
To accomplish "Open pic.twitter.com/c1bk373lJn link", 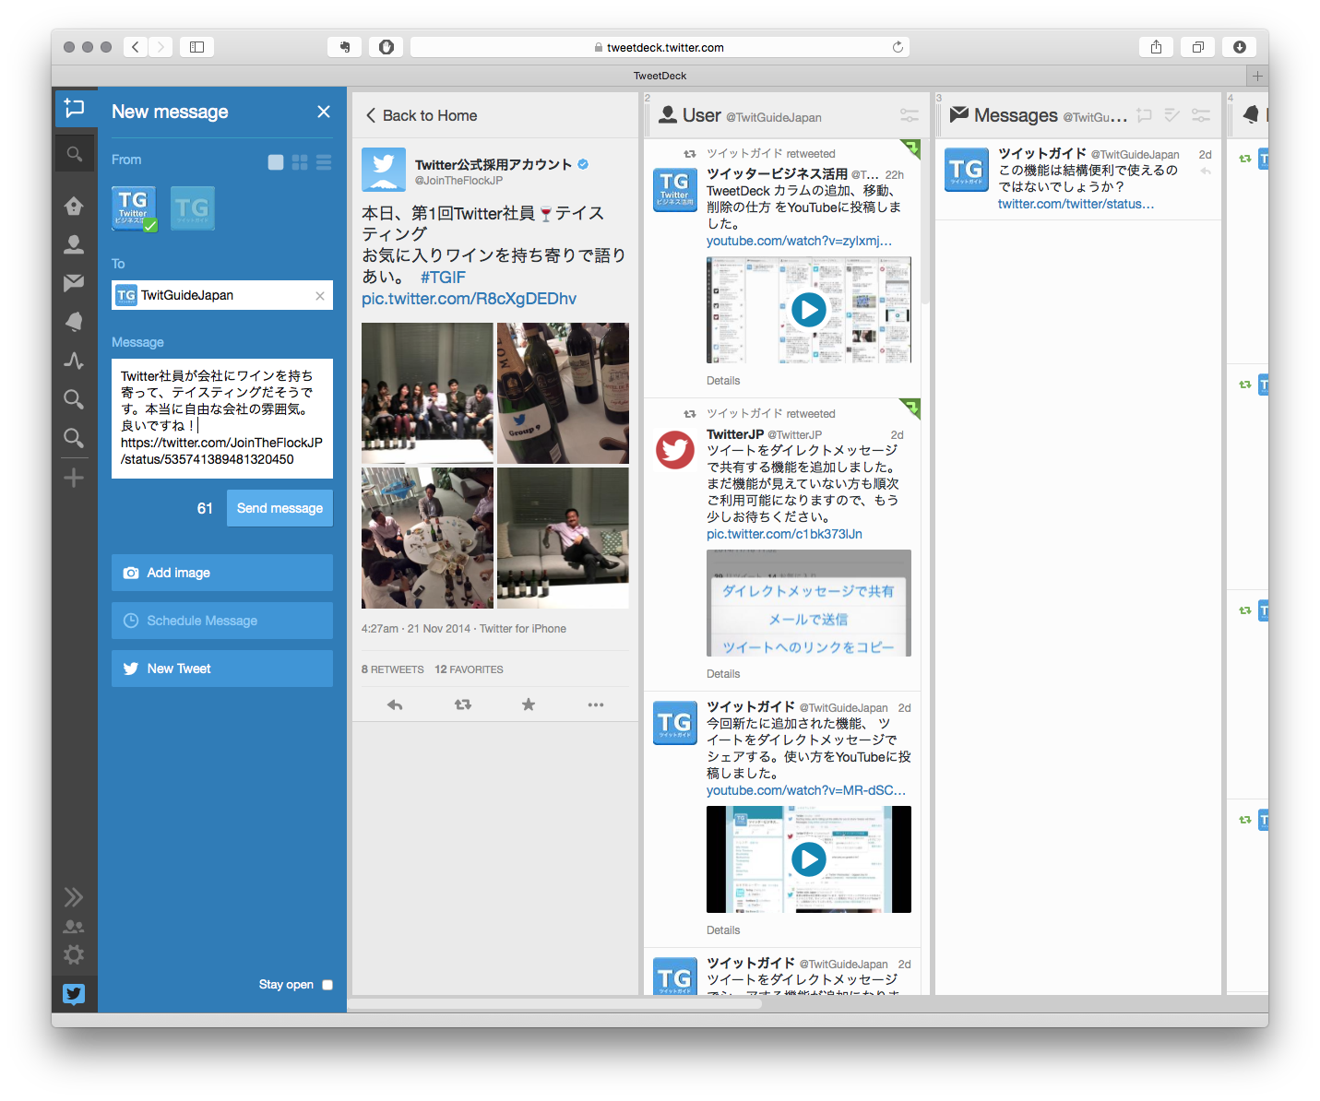I will [784, 534].
